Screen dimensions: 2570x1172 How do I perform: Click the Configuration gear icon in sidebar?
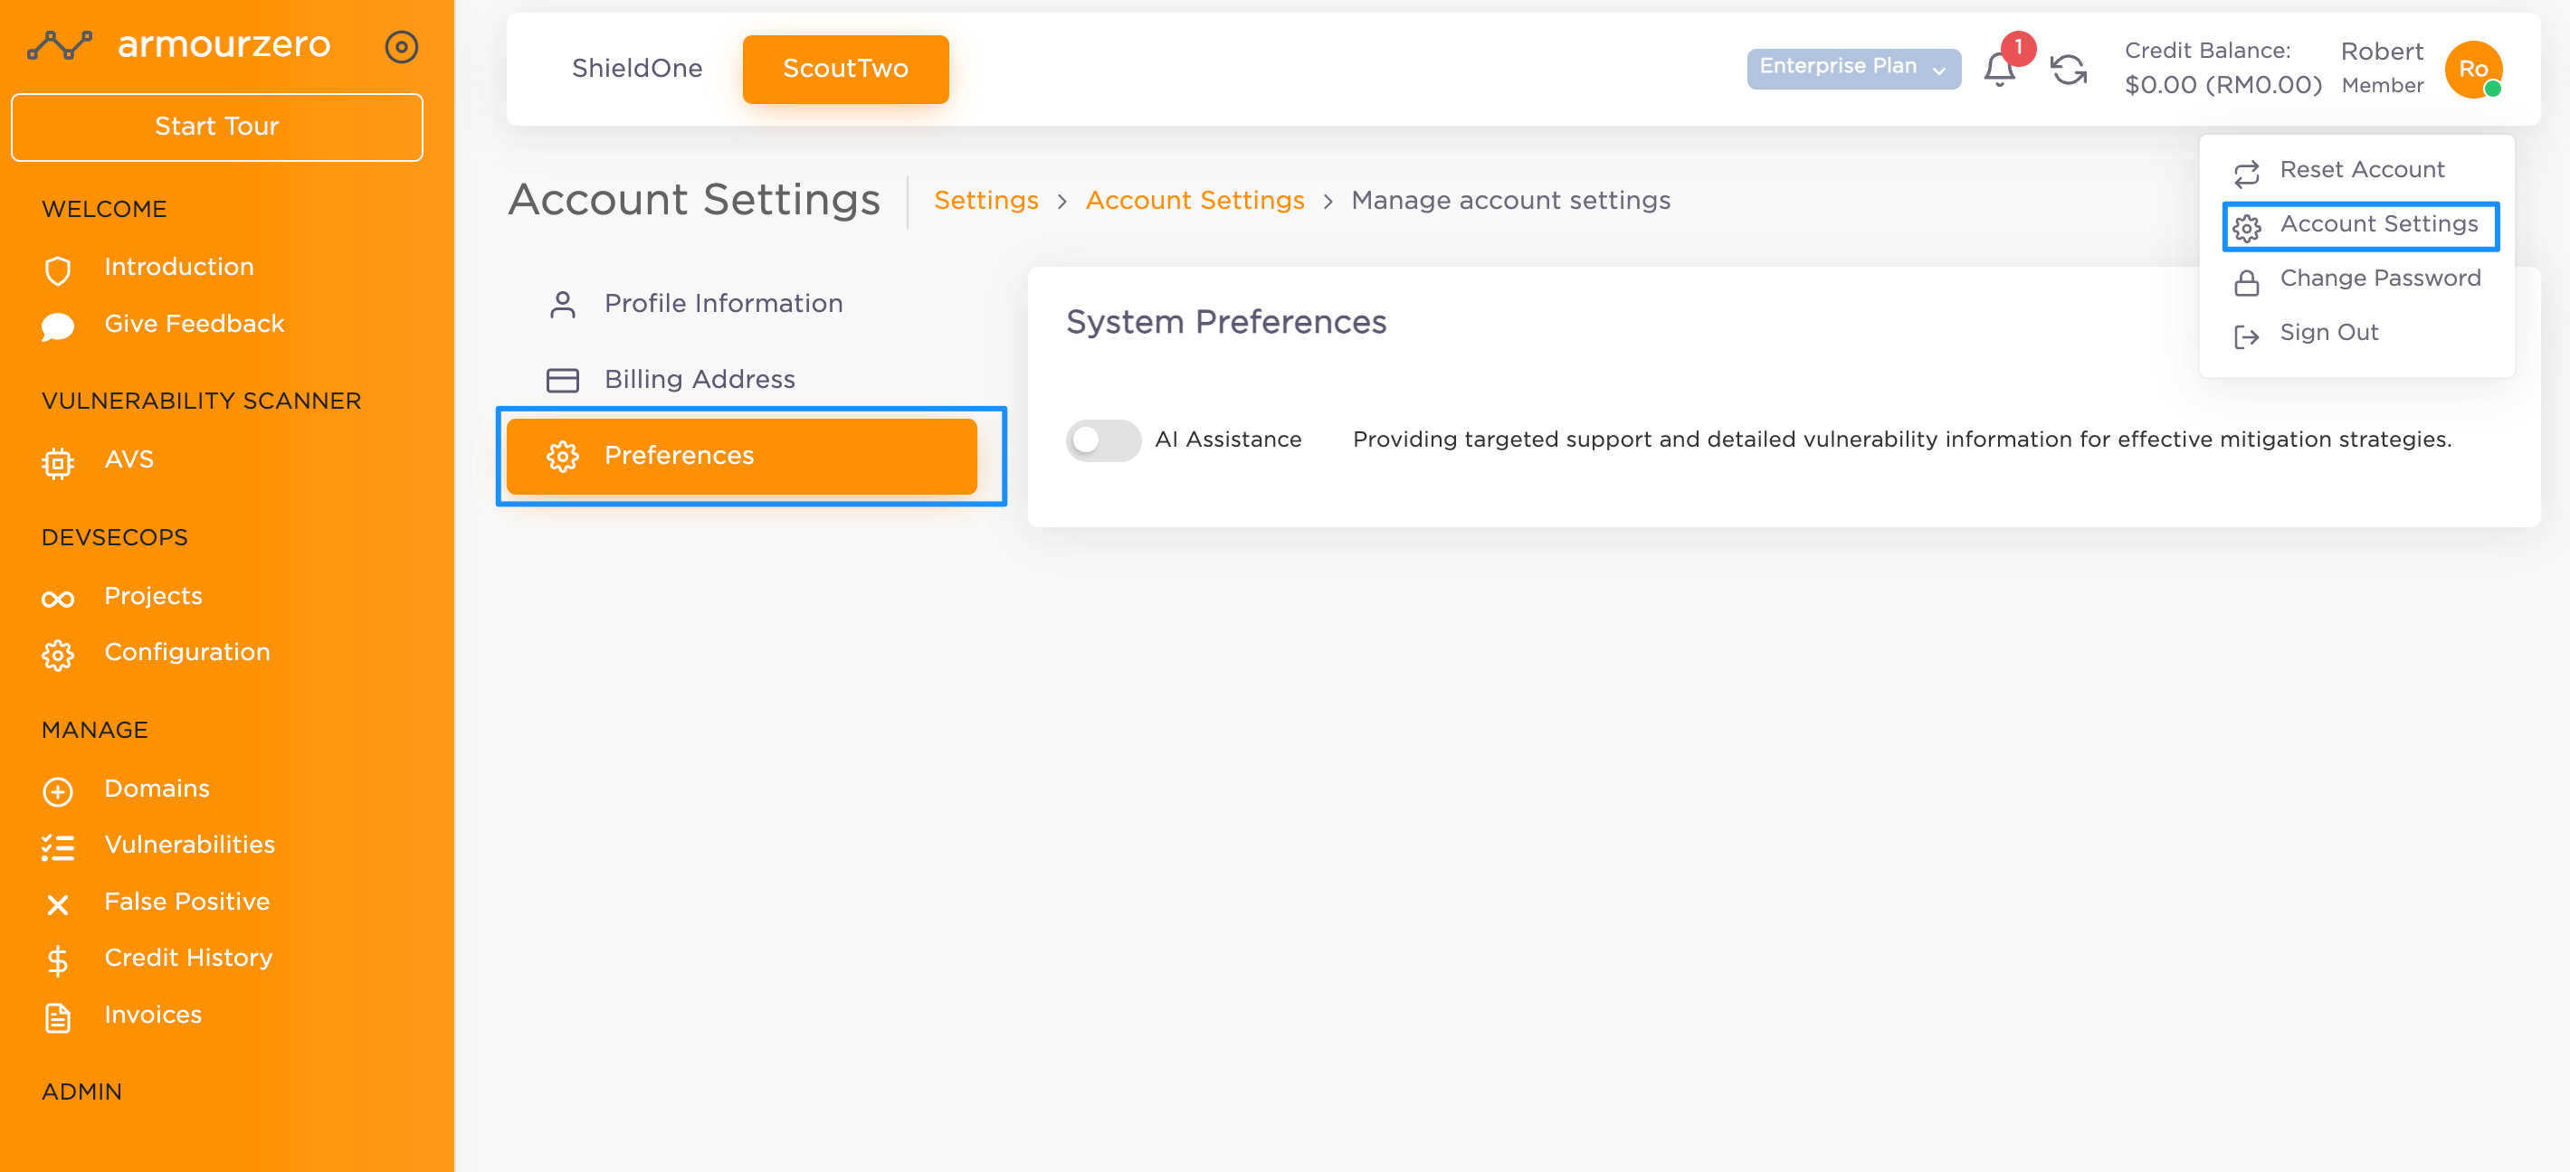[58, 655]
